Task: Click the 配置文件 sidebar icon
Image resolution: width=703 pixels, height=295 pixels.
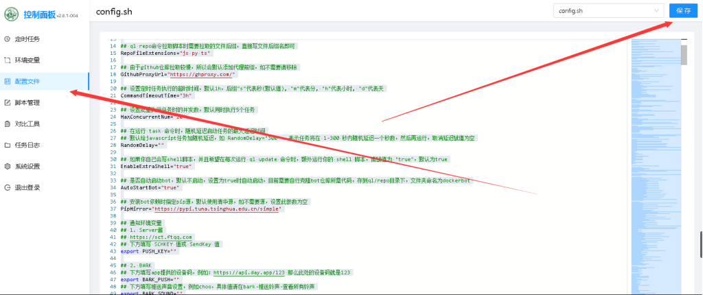Action: (8, 81)
